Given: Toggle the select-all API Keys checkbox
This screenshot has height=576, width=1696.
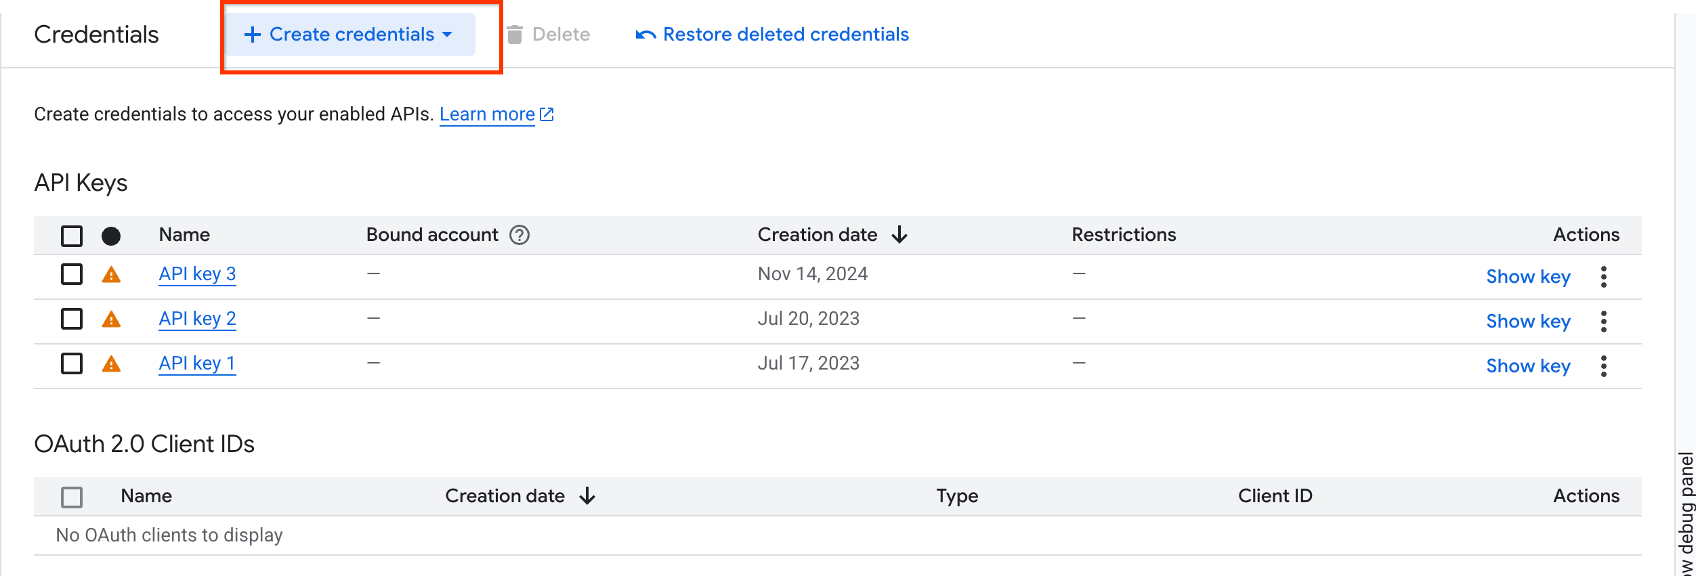Looking at the screenshot, I should [72, 236].
